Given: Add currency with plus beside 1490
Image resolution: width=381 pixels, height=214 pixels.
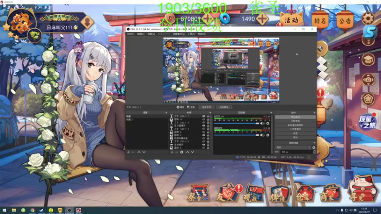Looking at the screenshot, I should click(x=262, y=19).
